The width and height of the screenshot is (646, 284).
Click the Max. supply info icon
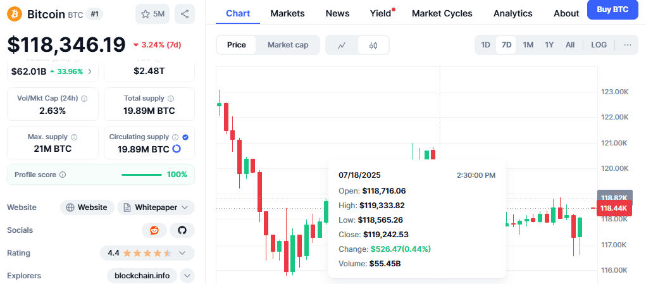(x=74, y=137)
